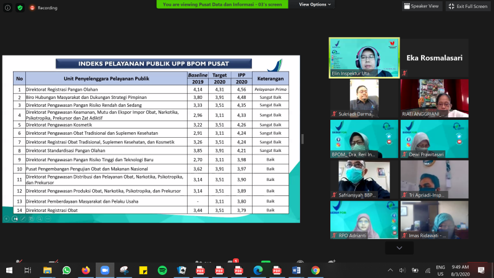The width and height of the screenshot is (494, 278).
Task: Click the previous slide arrow in slideshow controls
Action: pos(7,219)
